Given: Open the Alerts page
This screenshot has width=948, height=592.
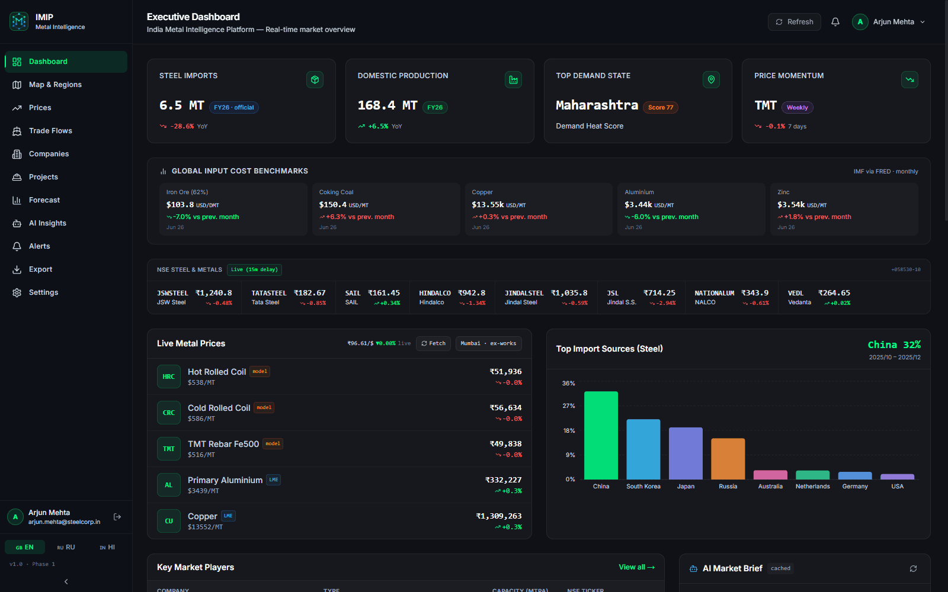Looking at the screenshot, I should (66, 246).
